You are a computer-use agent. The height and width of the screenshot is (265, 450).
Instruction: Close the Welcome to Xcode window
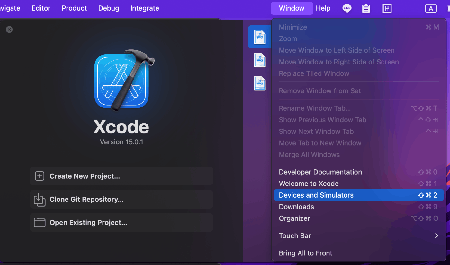[x=9, y=30]
